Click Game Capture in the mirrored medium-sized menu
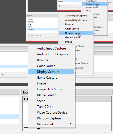This screenshot has height=134, width=113. point(76,37)
